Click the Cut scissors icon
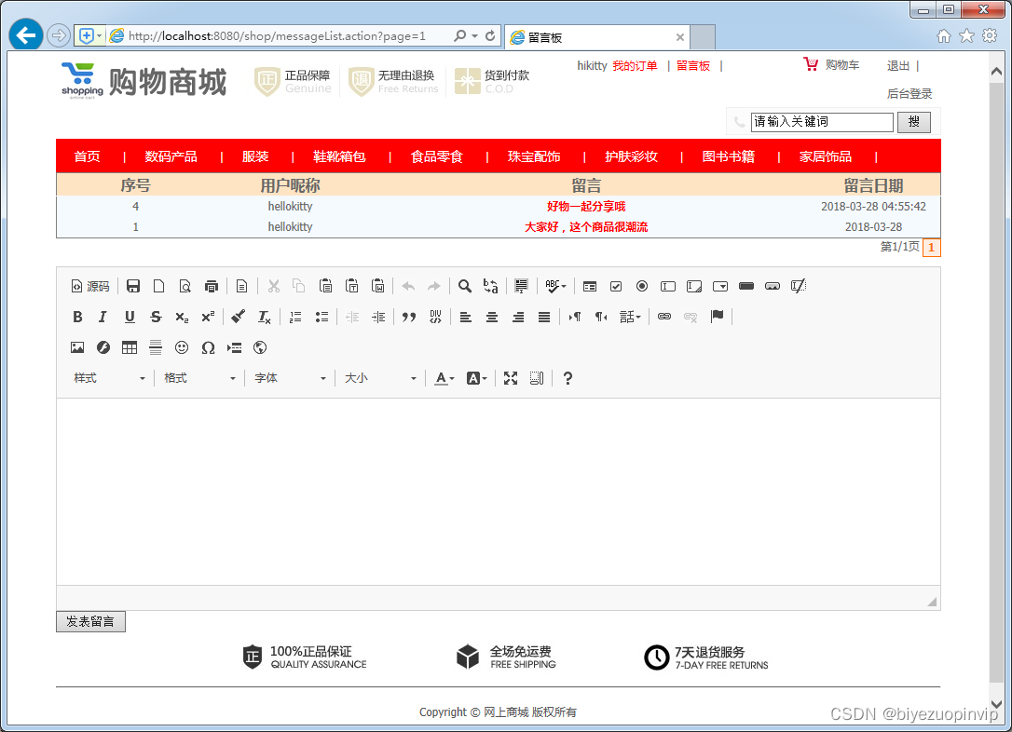 (x=274, y=286)
